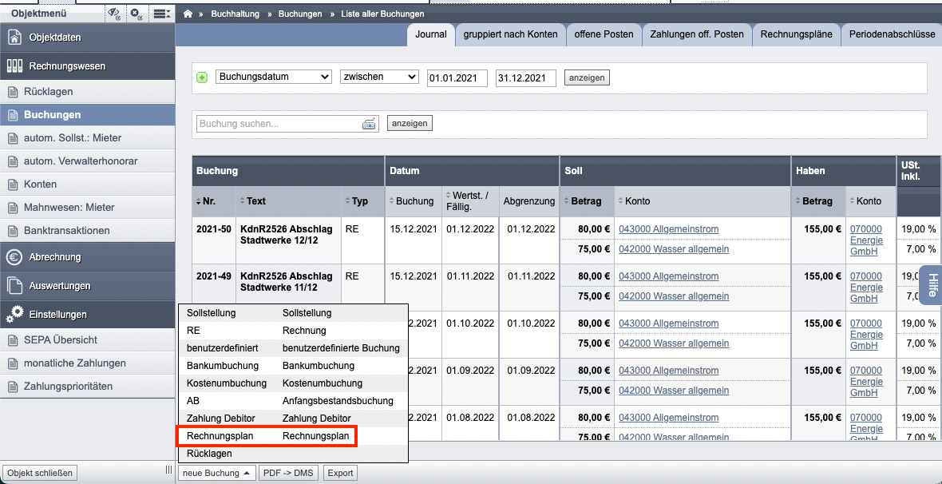
Task: Click anzeigen next to Buchung suchen
Action: click(410, 123)
